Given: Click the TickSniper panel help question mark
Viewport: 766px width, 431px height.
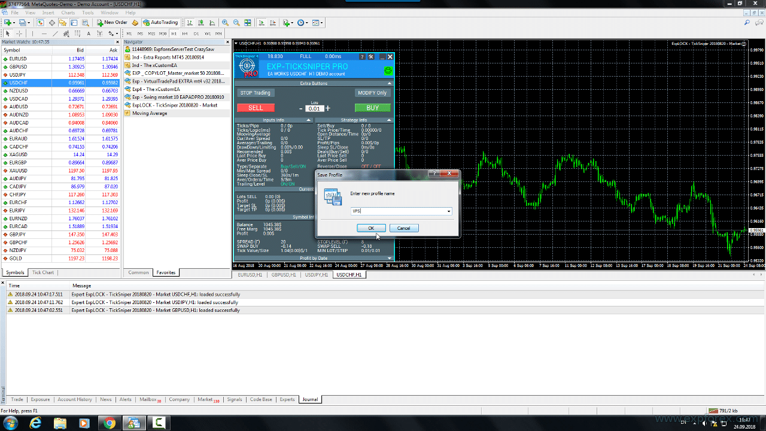Looking at the screenshot, I should pyautogui.click(x=362, y=56).
